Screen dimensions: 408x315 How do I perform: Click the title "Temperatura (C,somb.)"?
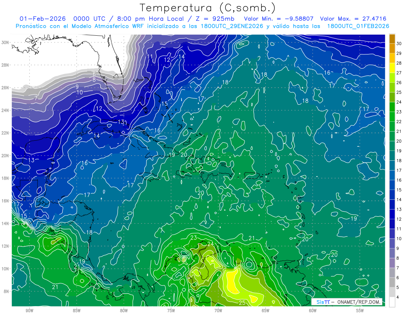point(208,8)
